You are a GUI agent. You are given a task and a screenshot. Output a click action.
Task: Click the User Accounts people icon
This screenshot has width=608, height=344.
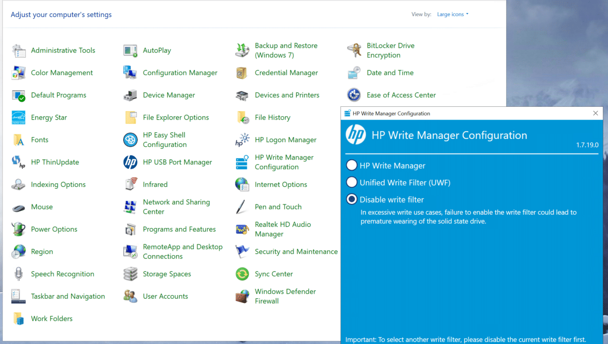click(x=130, y=296)
